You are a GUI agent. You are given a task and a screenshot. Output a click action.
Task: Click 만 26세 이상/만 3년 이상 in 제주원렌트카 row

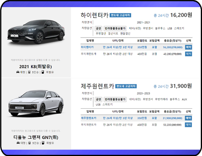[118, 118]
